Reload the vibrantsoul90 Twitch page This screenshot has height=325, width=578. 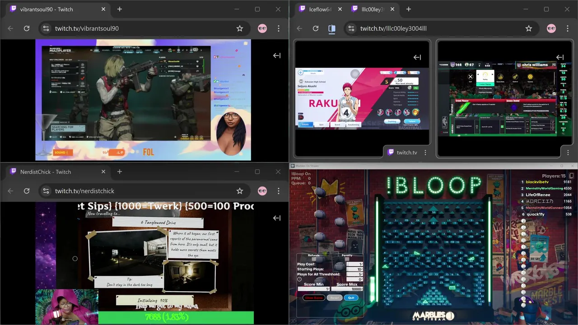point(27,28)
